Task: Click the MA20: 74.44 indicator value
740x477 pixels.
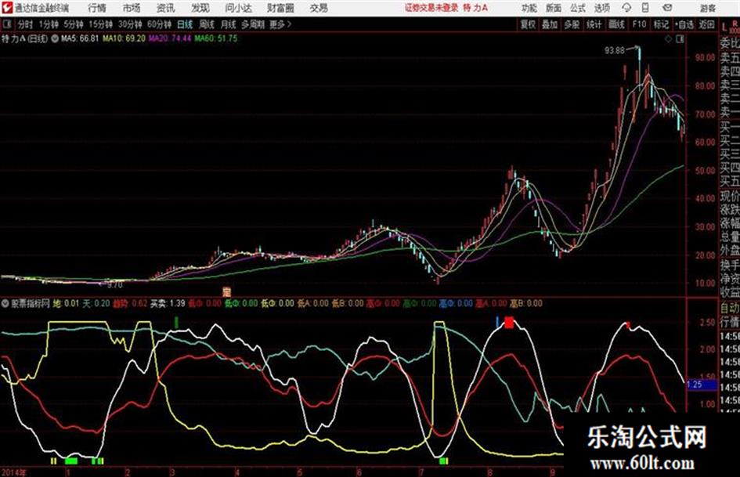Action: click(x=170, y=38)
